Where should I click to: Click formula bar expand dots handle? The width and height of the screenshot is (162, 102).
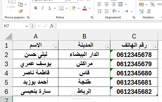[x=32, y=26]
